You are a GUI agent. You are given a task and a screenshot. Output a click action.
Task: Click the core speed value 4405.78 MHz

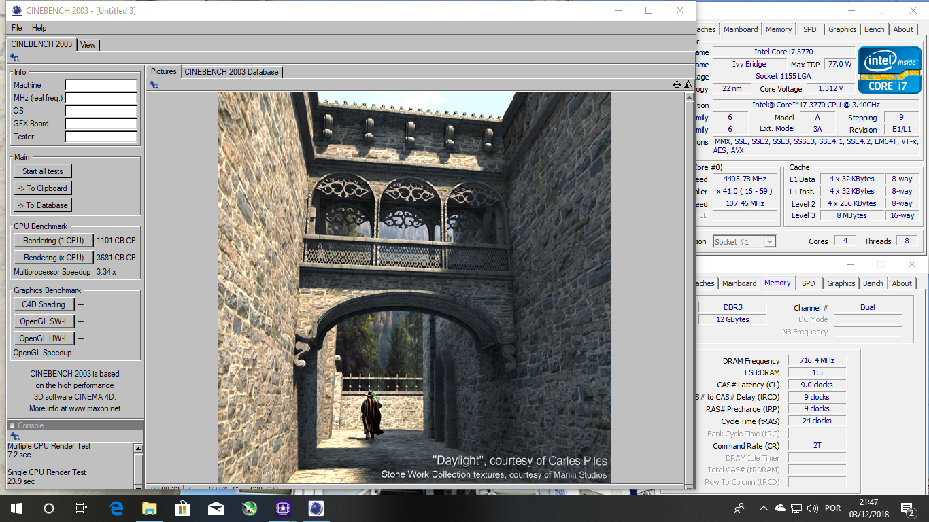(x=745, y=179)
